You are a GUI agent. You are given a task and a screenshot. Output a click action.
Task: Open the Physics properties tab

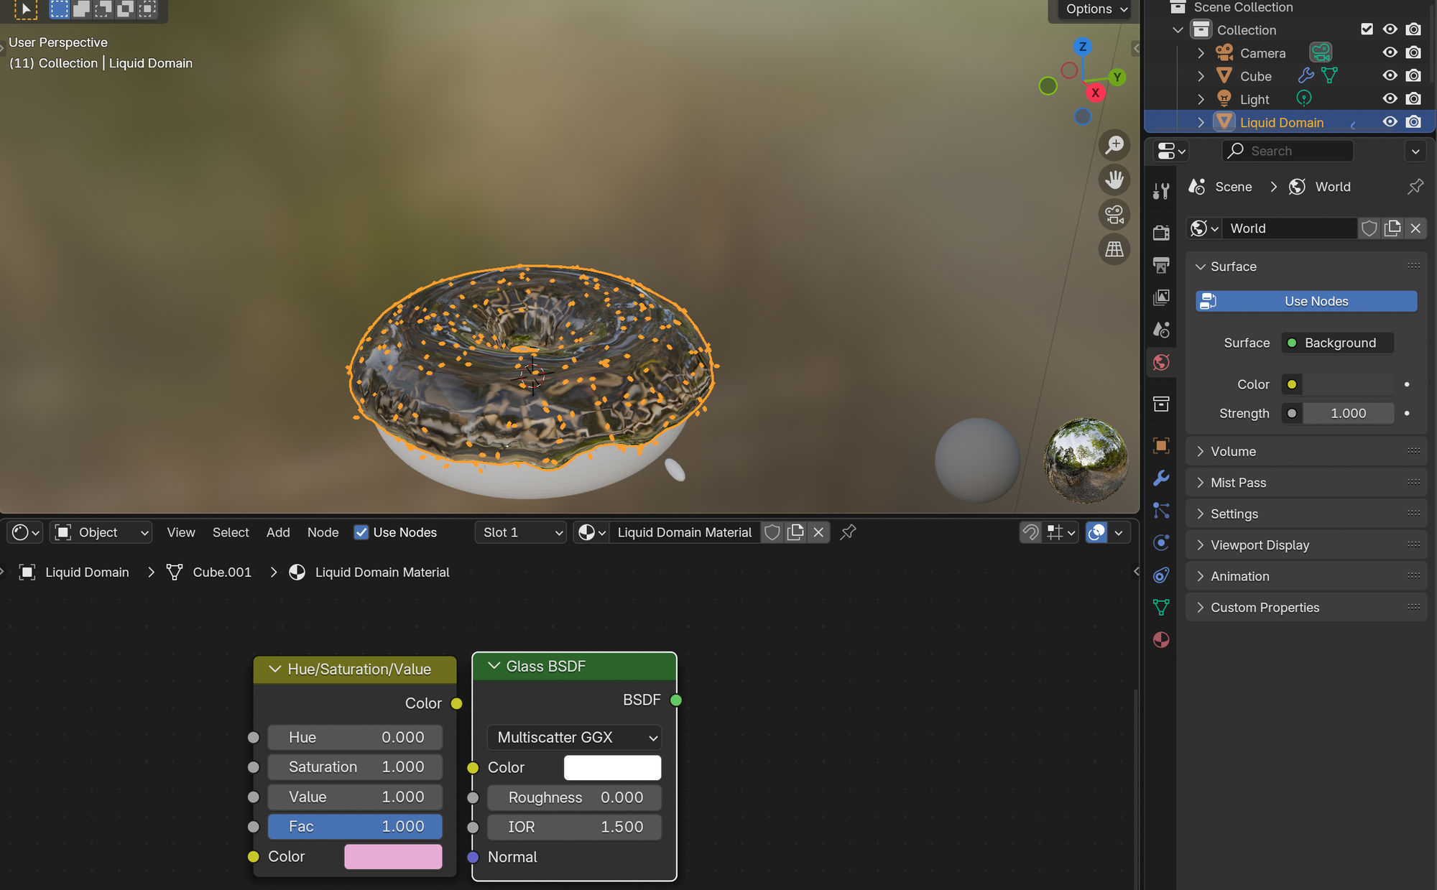(1161, 542)
